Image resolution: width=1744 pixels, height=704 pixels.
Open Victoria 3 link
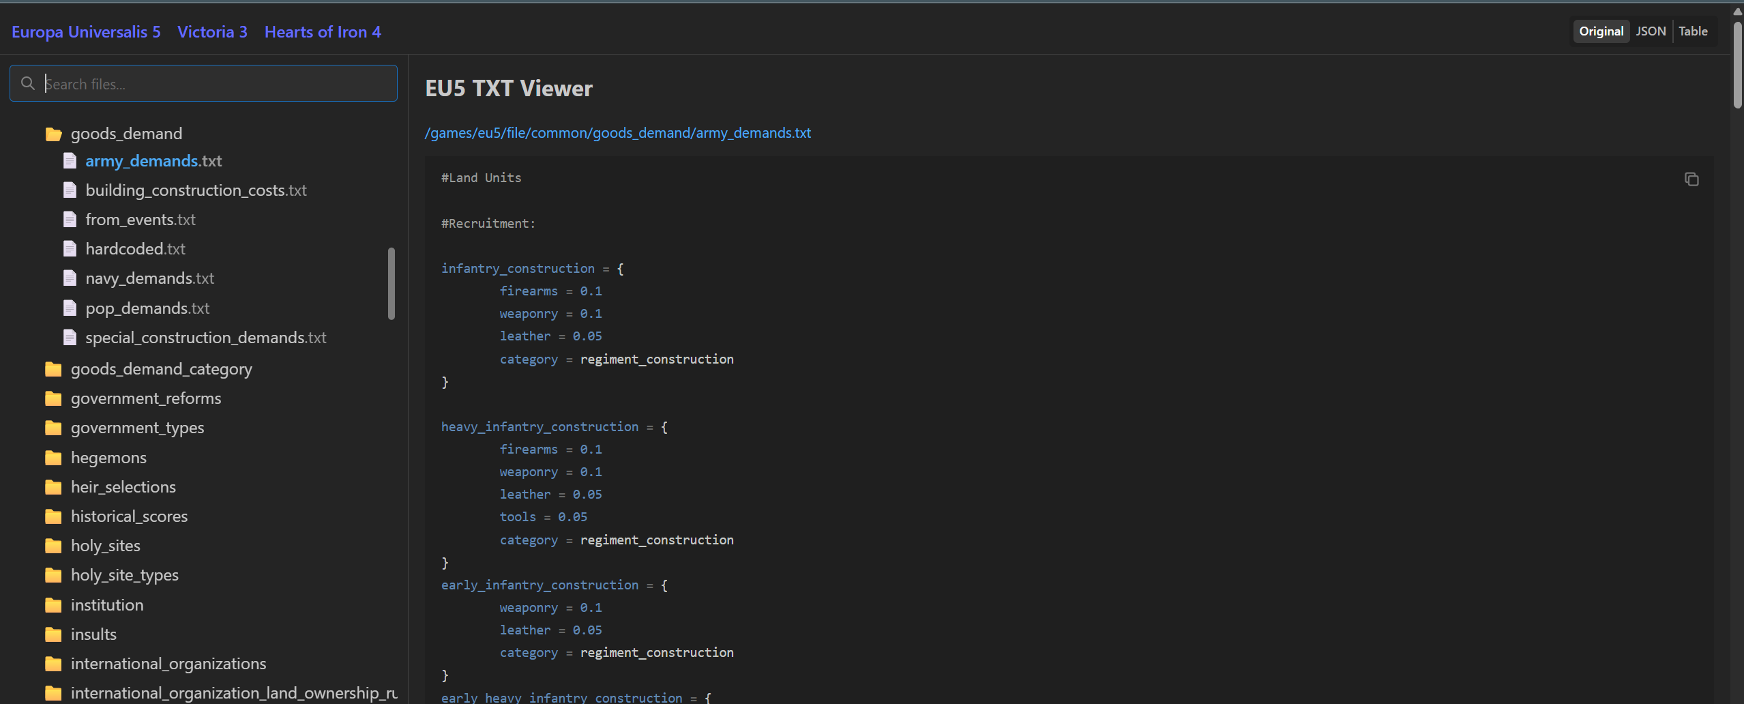(x=212, y=32)
